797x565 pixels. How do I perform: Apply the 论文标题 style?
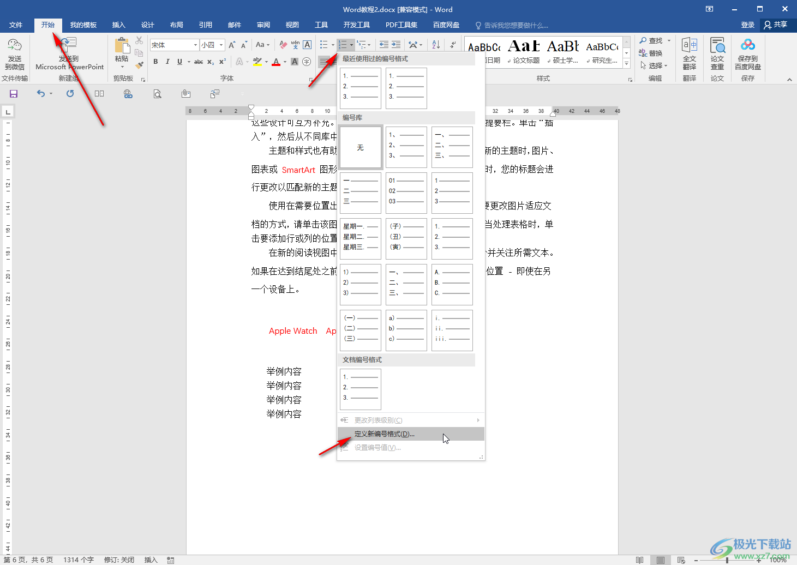click(524, 52)
